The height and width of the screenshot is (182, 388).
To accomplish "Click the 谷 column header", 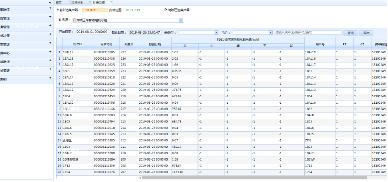I will click(x=291, y=46).
